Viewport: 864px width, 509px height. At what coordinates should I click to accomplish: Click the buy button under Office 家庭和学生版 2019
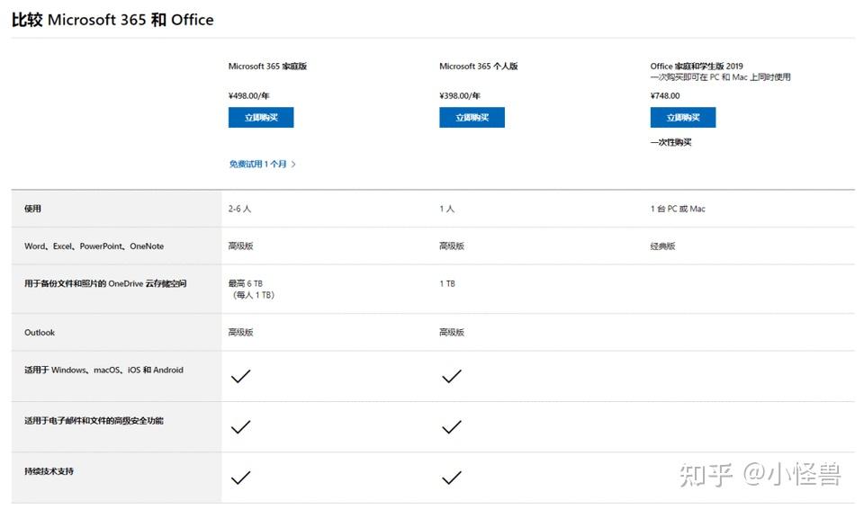click(x=683, y=118)
